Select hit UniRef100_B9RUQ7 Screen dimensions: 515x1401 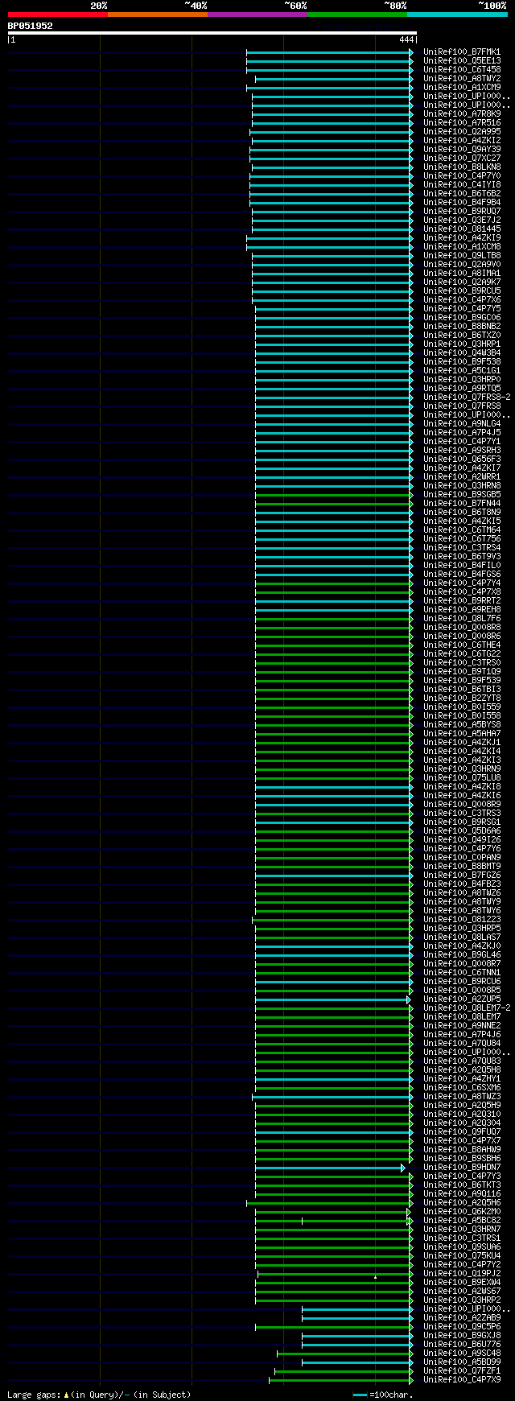(x=462, y=212)
